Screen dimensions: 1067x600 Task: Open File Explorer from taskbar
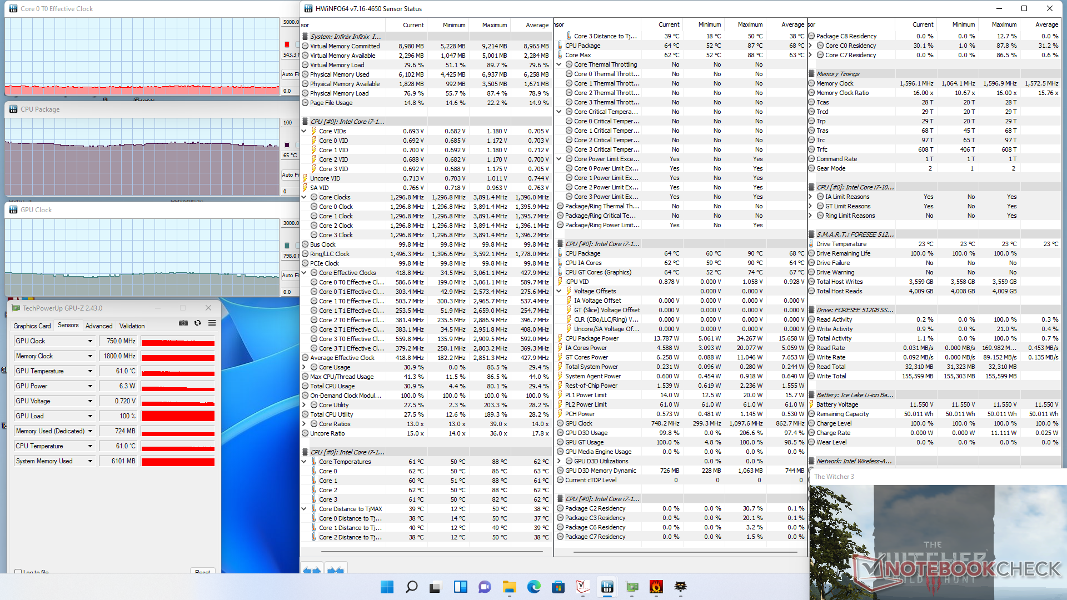pos(510,587)
